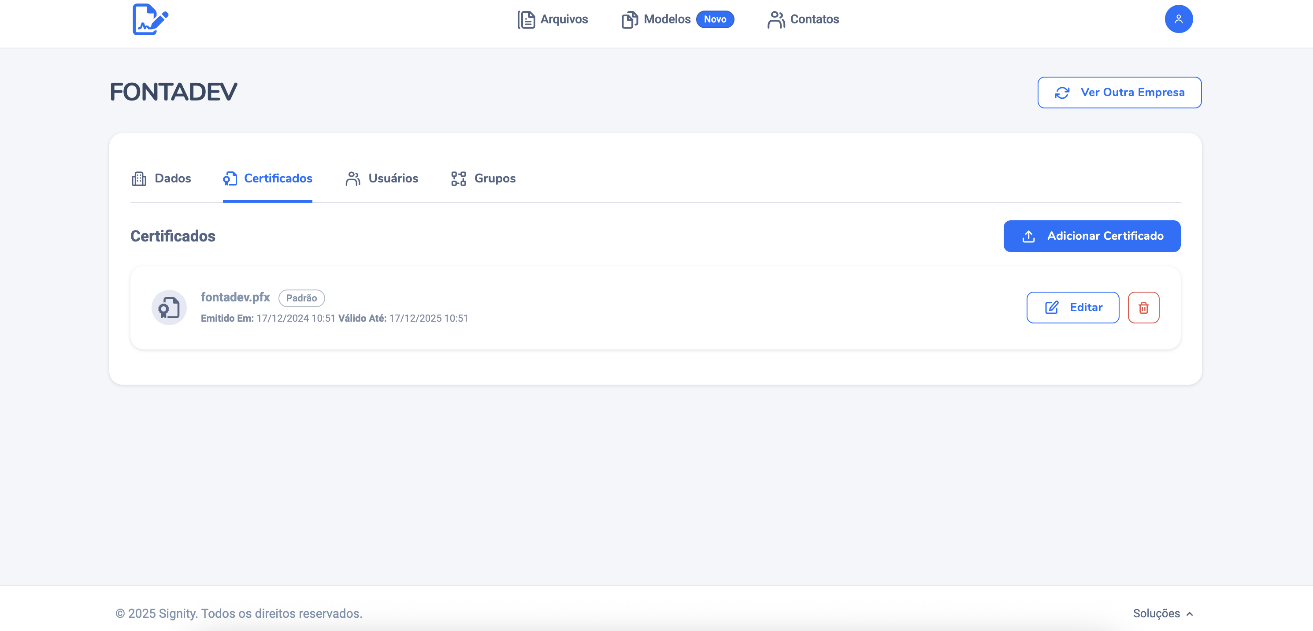Click the Novo badge next to Modelos
1313x631 pixels.
tap(715, 19)
